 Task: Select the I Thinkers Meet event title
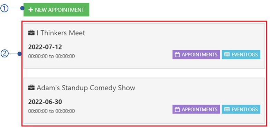tap(61, 33)
